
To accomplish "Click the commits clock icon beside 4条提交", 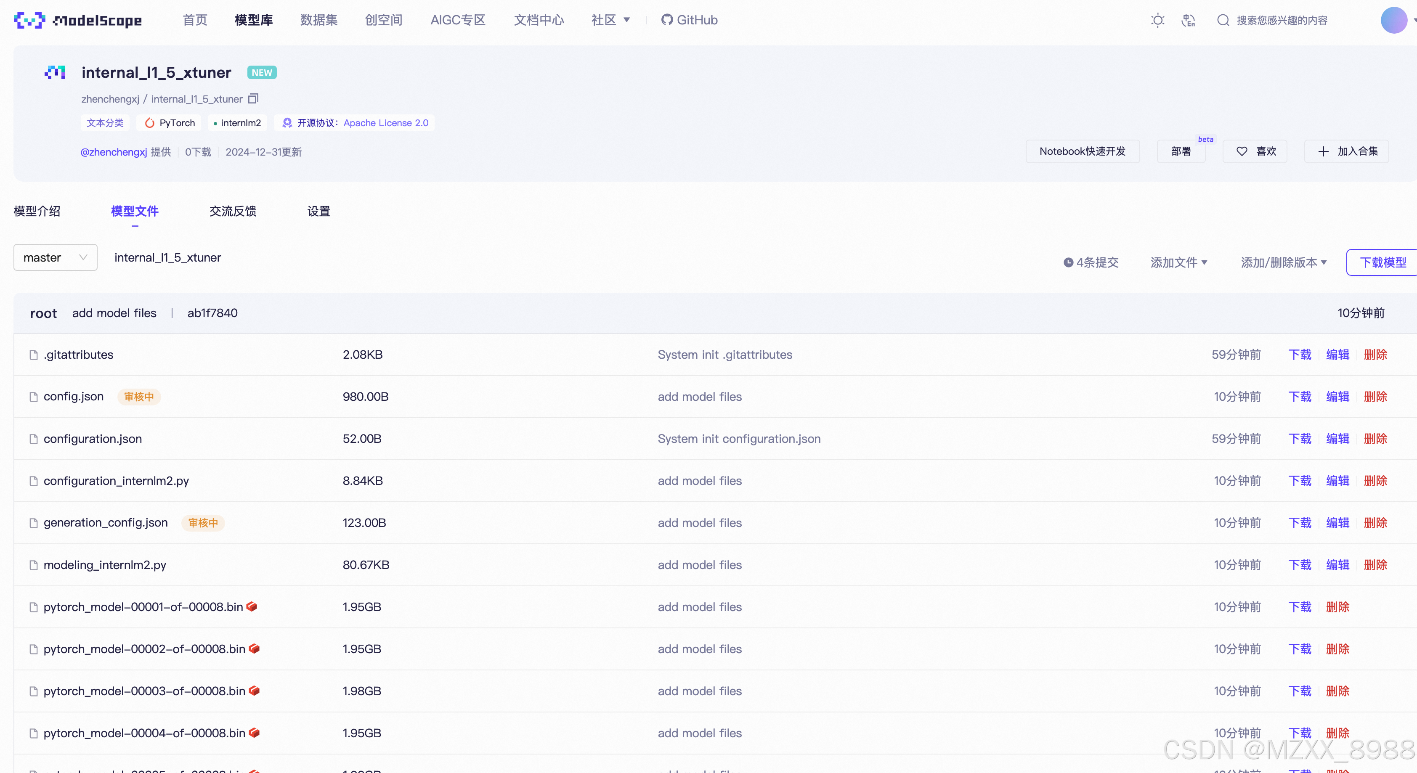I will [x=1068, y=262].
